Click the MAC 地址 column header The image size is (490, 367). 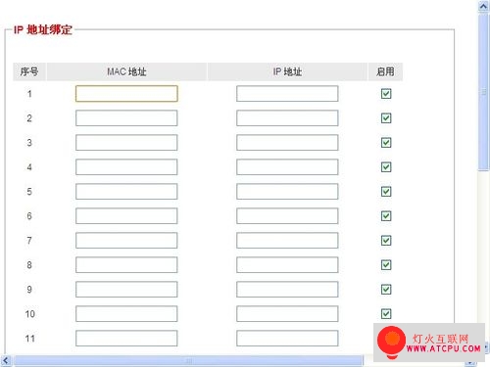[126, 71]
